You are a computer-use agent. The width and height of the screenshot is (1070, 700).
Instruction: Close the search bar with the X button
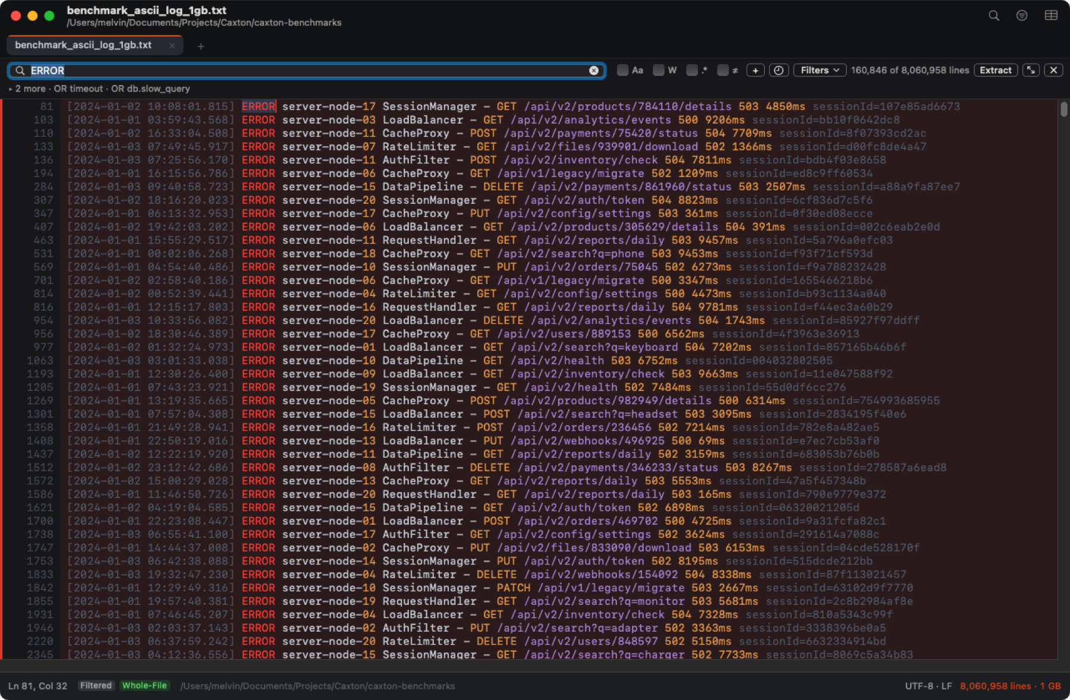[1053, 70]
